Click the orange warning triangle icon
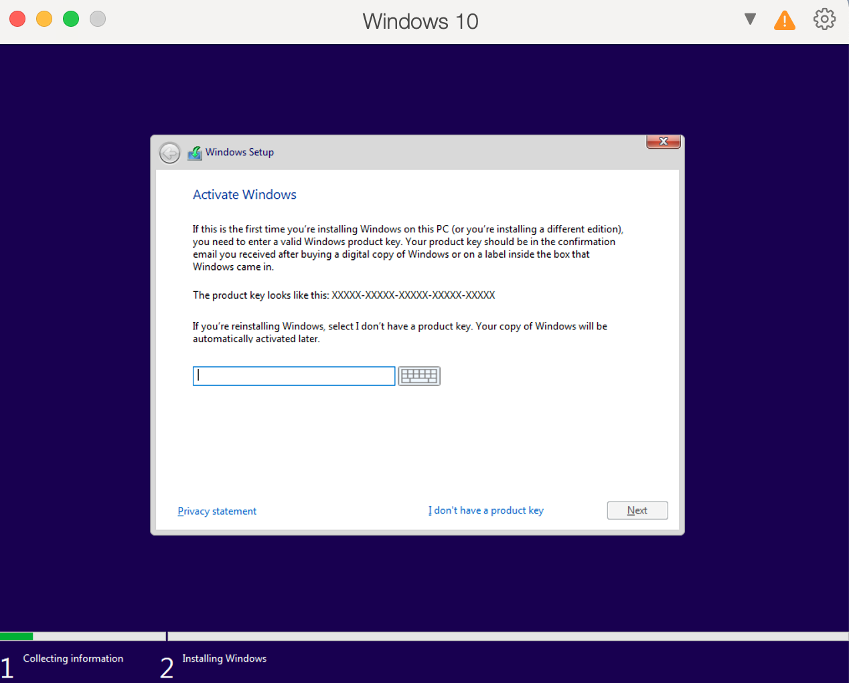The height and width of the screenshot is (683, 849). [784, 19]
